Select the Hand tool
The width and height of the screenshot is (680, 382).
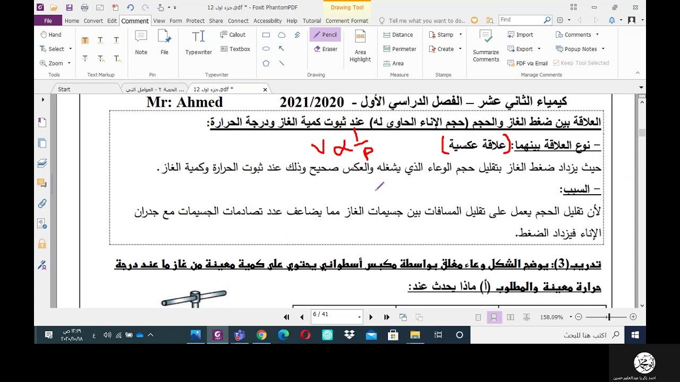pos(51,34)
